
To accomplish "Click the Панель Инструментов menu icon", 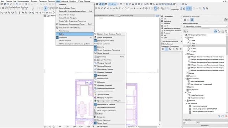I will coord(95,37).
